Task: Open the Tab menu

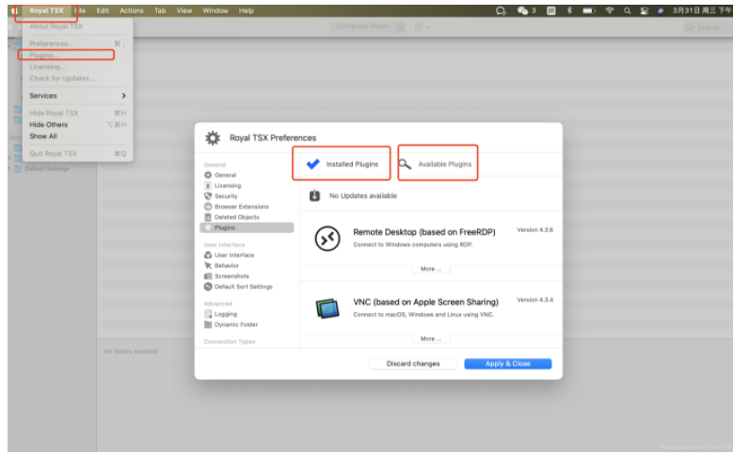Action: point(160,10)
